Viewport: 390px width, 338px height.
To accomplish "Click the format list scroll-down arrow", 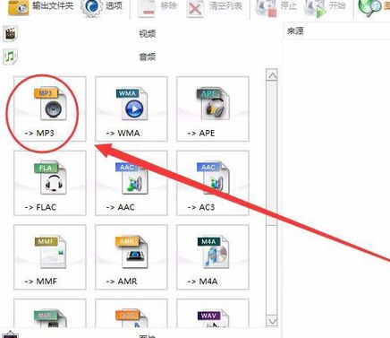I will pos(272,321).
